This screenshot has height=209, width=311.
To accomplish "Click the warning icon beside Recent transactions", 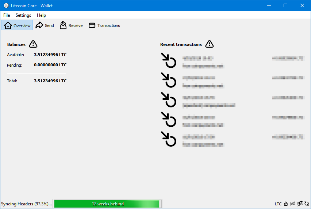I will [x=209, y=44].
